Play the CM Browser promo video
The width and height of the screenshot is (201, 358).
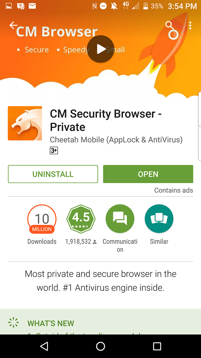(100, 49)
